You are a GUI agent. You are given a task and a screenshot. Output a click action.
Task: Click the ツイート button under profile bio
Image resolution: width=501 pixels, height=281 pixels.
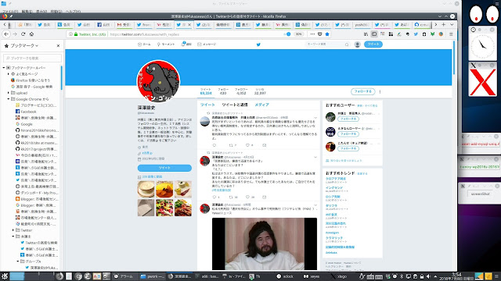coord(164,168)
